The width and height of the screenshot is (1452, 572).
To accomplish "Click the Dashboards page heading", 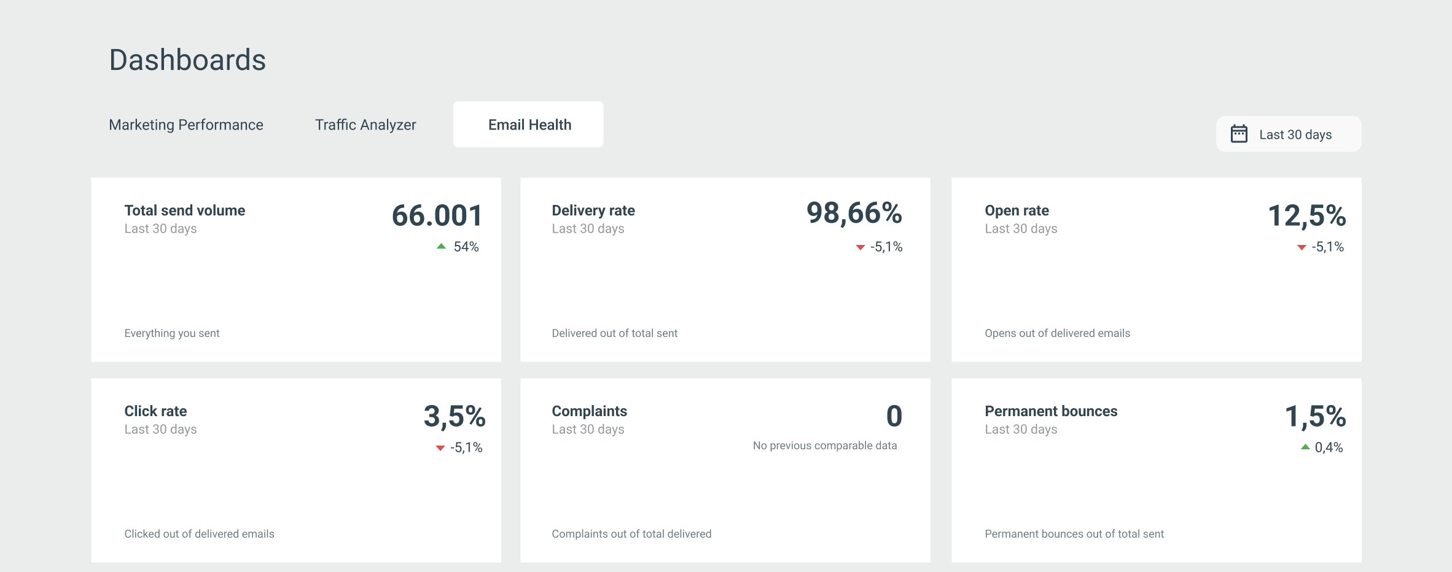I will pos(187,60).
